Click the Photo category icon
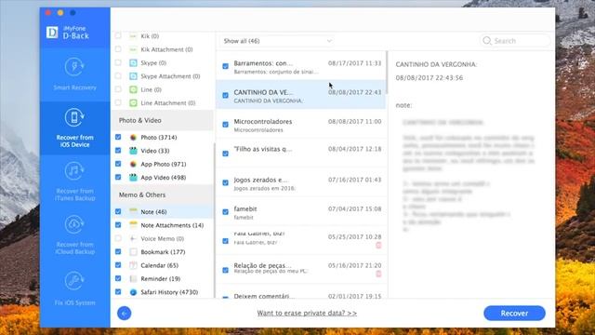The image size is (595, 335). (133, 138)
